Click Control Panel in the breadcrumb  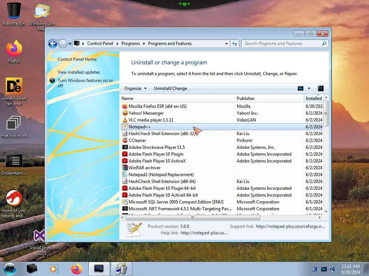pyautogui.click(x=100, y=43)
